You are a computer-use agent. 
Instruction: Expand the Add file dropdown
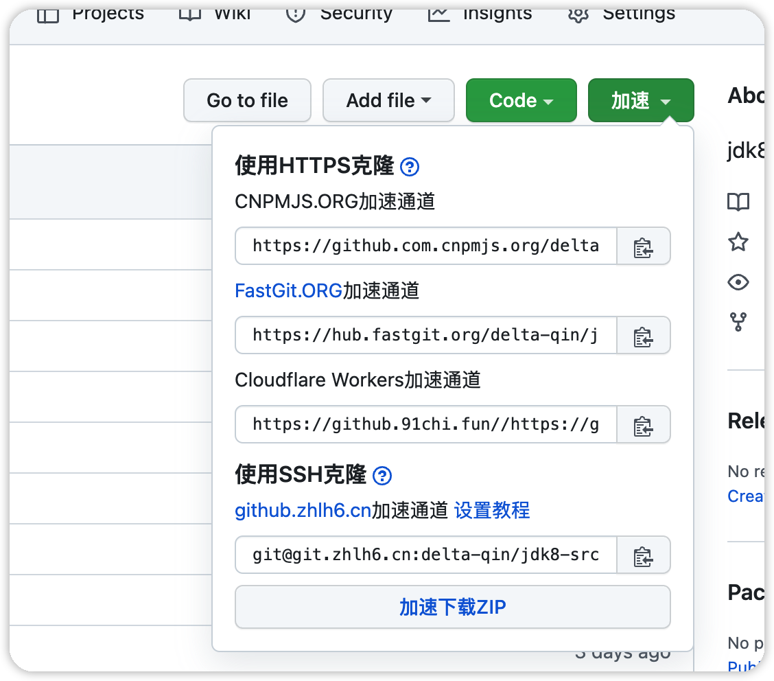point(388,100)
